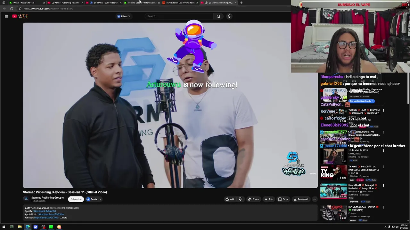Download the video
This screenshot has width=410, height=230.
pyautogui.click(x=301, y=199)
